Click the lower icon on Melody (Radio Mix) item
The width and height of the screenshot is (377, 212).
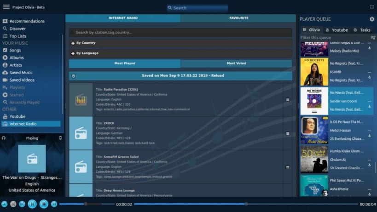pyautogui.click(x=370, y=48)
